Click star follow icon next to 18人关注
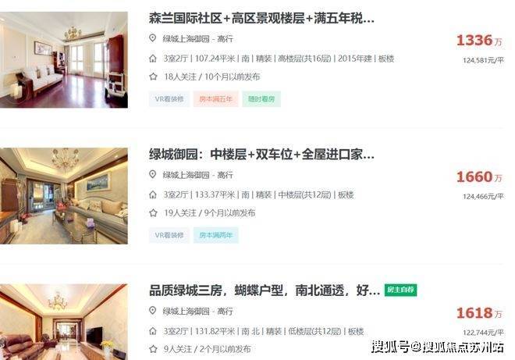 click(x=153, y=77)
